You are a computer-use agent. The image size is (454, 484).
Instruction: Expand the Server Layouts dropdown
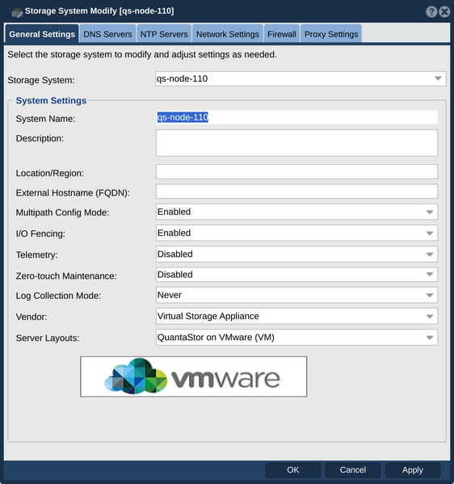297,338
